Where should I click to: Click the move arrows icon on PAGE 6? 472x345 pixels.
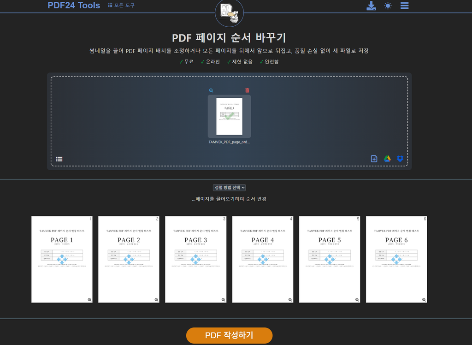pyautogui.click(x=396, y=259)
